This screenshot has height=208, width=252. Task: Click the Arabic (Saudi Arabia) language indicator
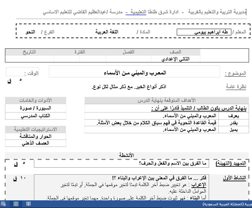coord(227,204)
